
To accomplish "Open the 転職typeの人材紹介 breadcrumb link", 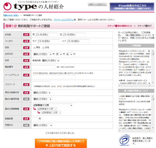I will coord(11,15).
